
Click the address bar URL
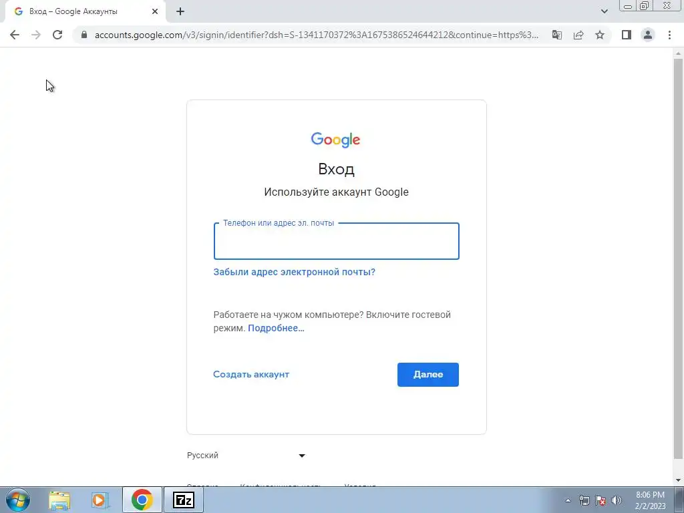pyautogui.click(x=316, y=35)
